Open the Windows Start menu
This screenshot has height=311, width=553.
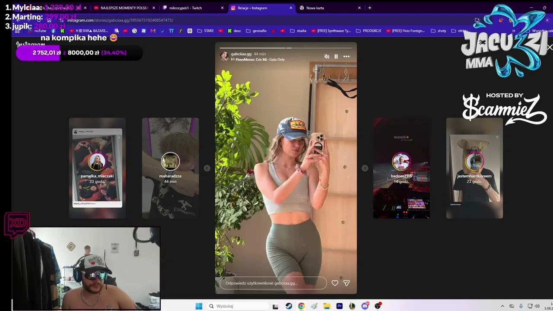click(x=199, y=306)
